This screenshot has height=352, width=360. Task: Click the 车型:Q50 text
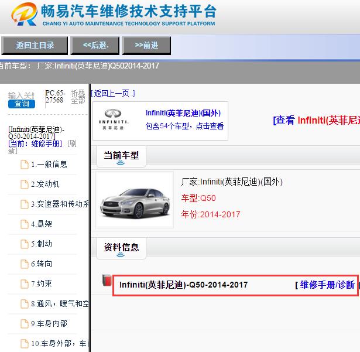pos(198,198)
